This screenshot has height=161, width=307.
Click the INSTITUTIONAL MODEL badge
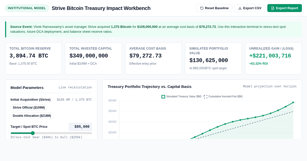pos(27,8)
